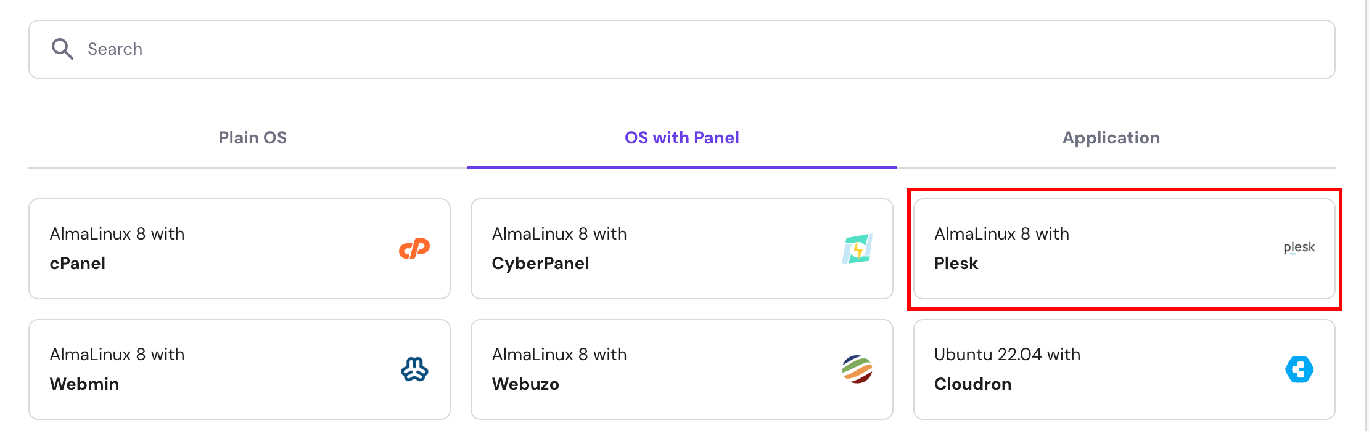Click the Plesk logo icon
The image size is (1369, 431).
click(1299, 248)
